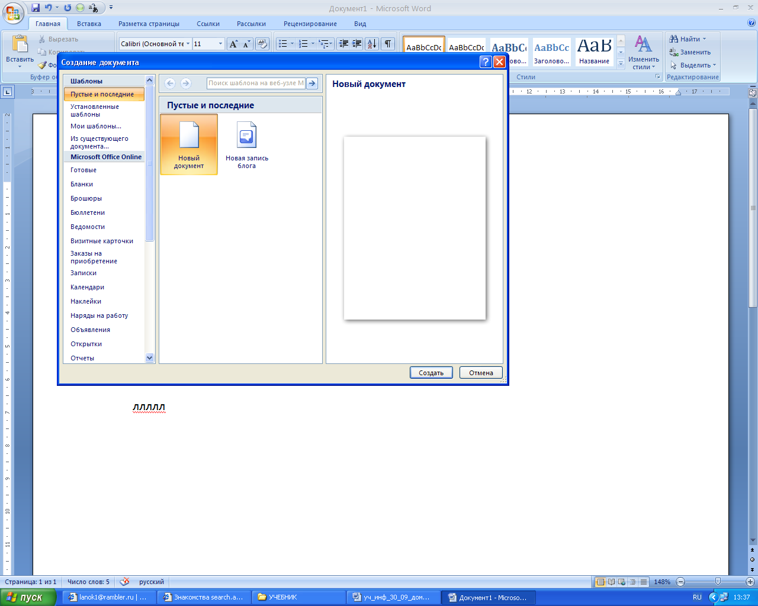Apply numbered list formatting

point(303,44)
